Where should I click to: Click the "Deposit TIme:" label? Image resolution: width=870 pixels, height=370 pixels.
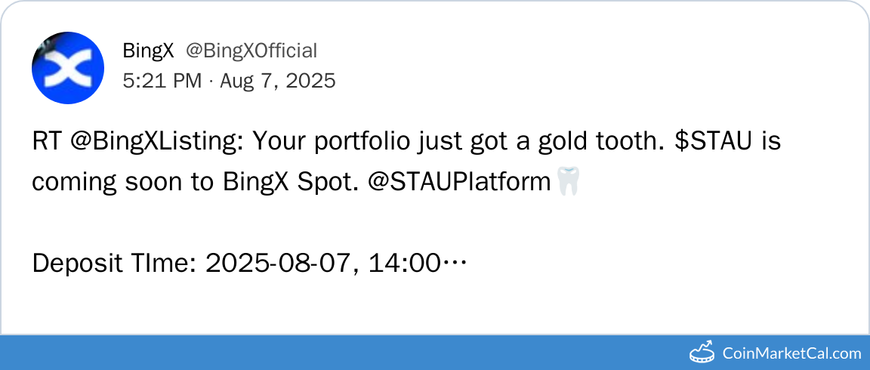point(114,264)
